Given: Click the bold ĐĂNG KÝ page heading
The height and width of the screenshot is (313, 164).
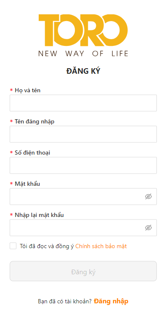Looking at the screenshot, I should [83, 71].
